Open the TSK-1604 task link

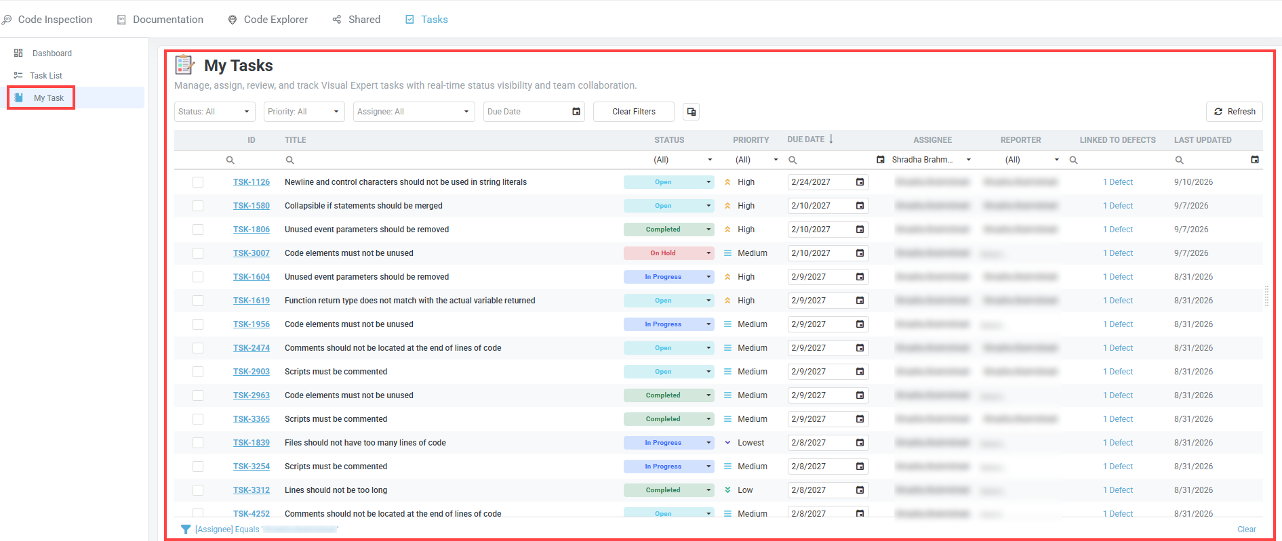(x=252, y=277)
